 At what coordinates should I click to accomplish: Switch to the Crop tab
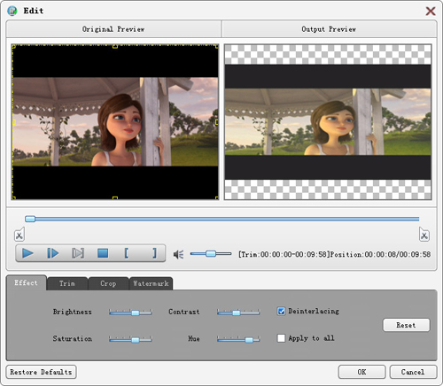tap(108, 283)
